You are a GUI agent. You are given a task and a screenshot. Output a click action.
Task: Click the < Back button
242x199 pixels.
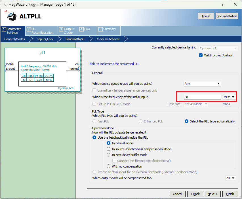(x=195, y=194)
